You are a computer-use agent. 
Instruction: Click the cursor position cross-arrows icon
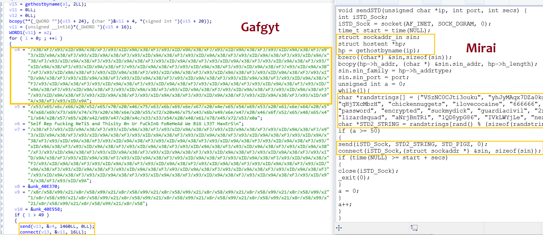coord(339,228)
